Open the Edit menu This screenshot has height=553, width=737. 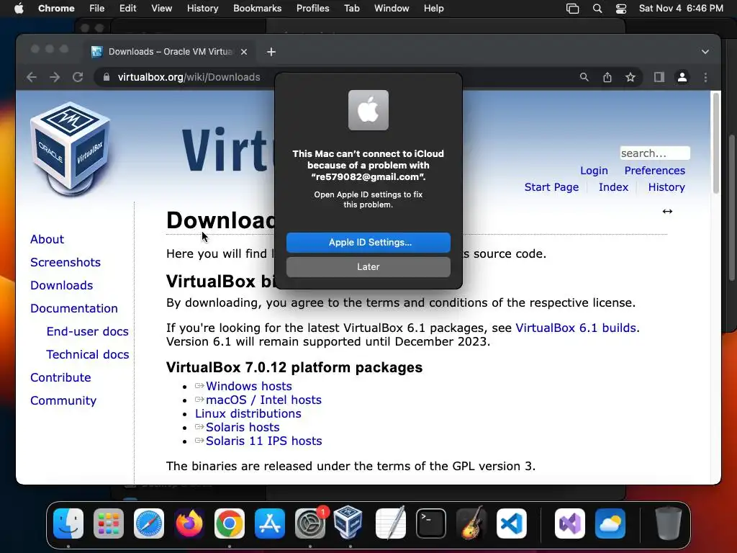[x=127, y=9]
